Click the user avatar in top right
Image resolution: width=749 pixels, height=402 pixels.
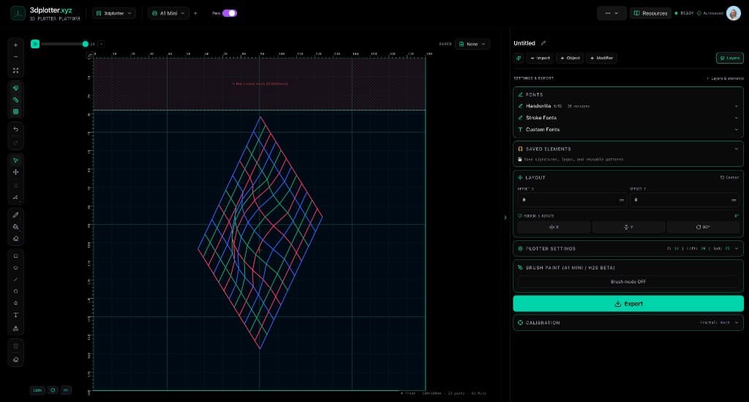733,13
